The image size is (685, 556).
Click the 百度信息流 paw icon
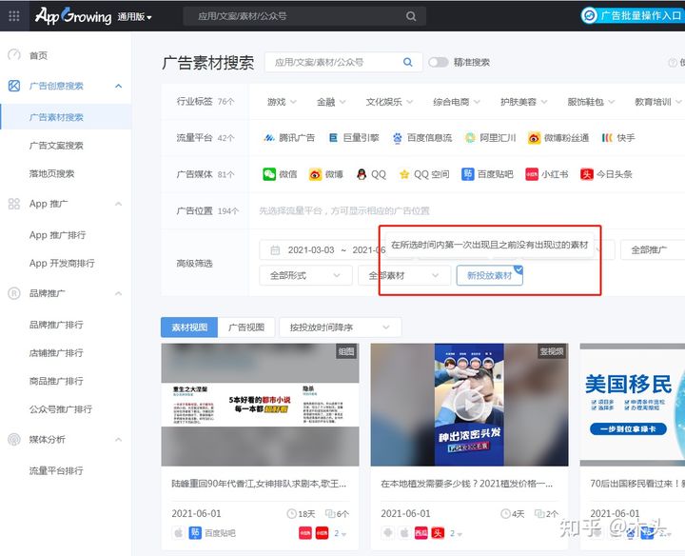coord(397,138)
